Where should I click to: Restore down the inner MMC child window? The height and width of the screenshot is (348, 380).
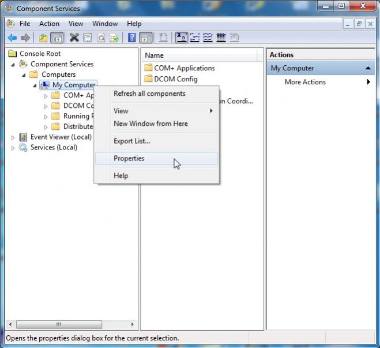pos(359,24)
